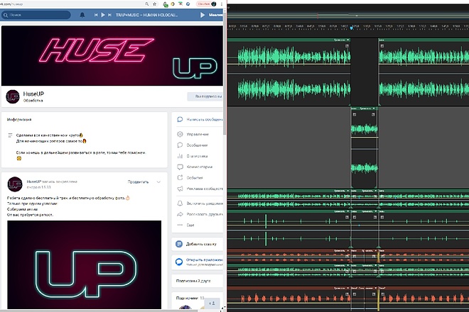Click Продвигать link on pinned post
469x312 pixels.
pos(138,182)
